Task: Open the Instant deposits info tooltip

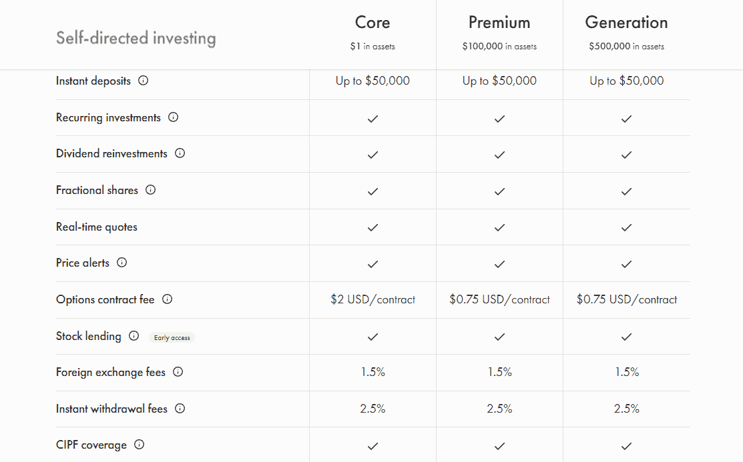Action: (143, 80)
